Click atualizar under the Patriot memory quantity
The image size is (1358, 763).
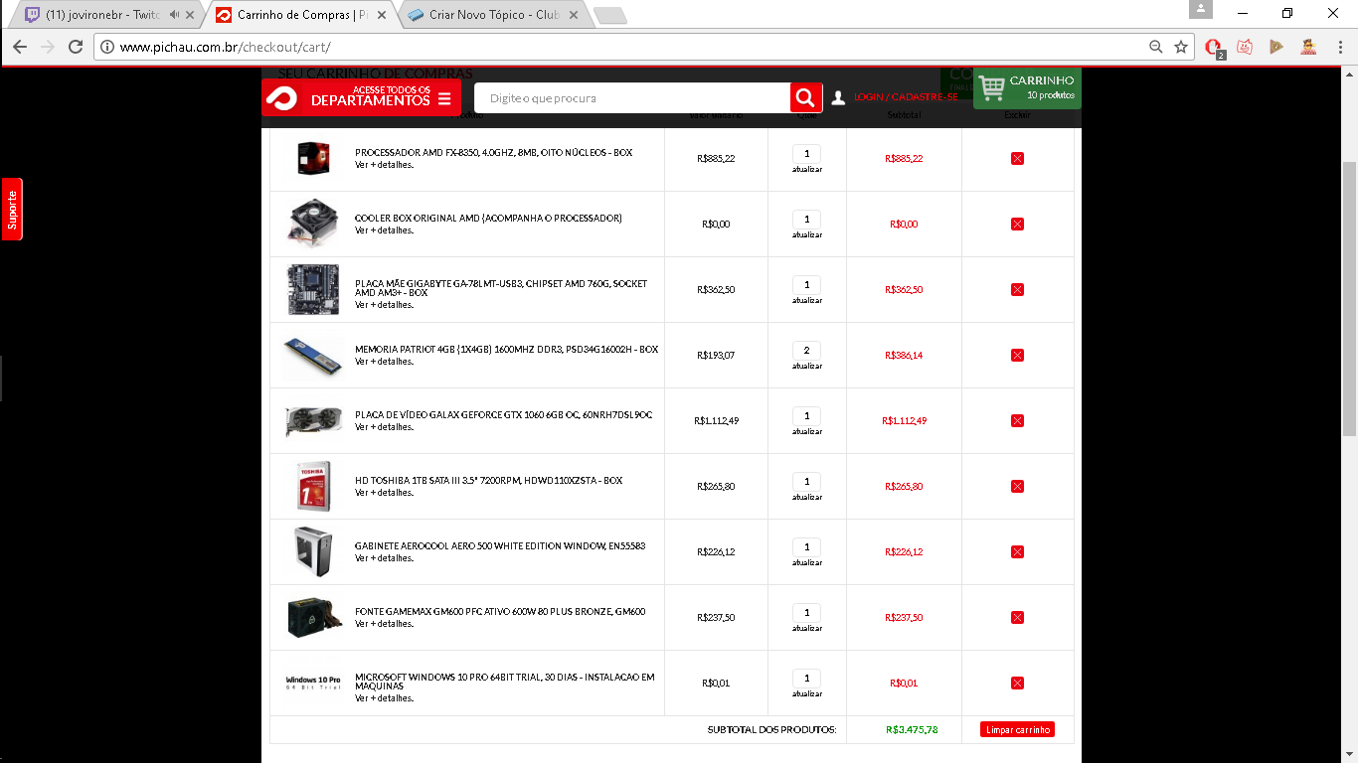807,366
